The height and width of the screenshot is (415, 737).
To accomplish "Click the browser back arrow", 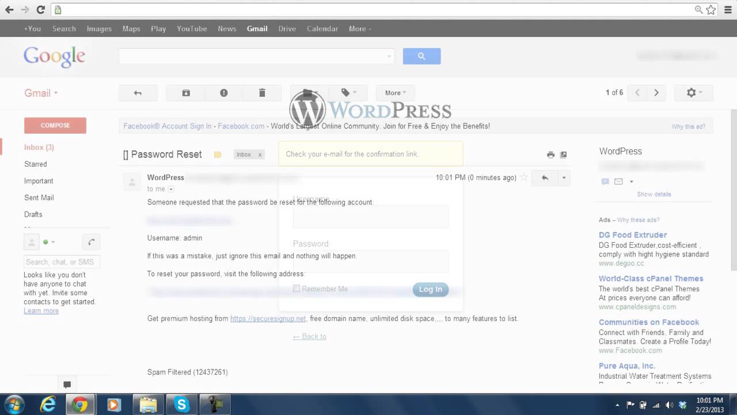I will pos(9,10).
